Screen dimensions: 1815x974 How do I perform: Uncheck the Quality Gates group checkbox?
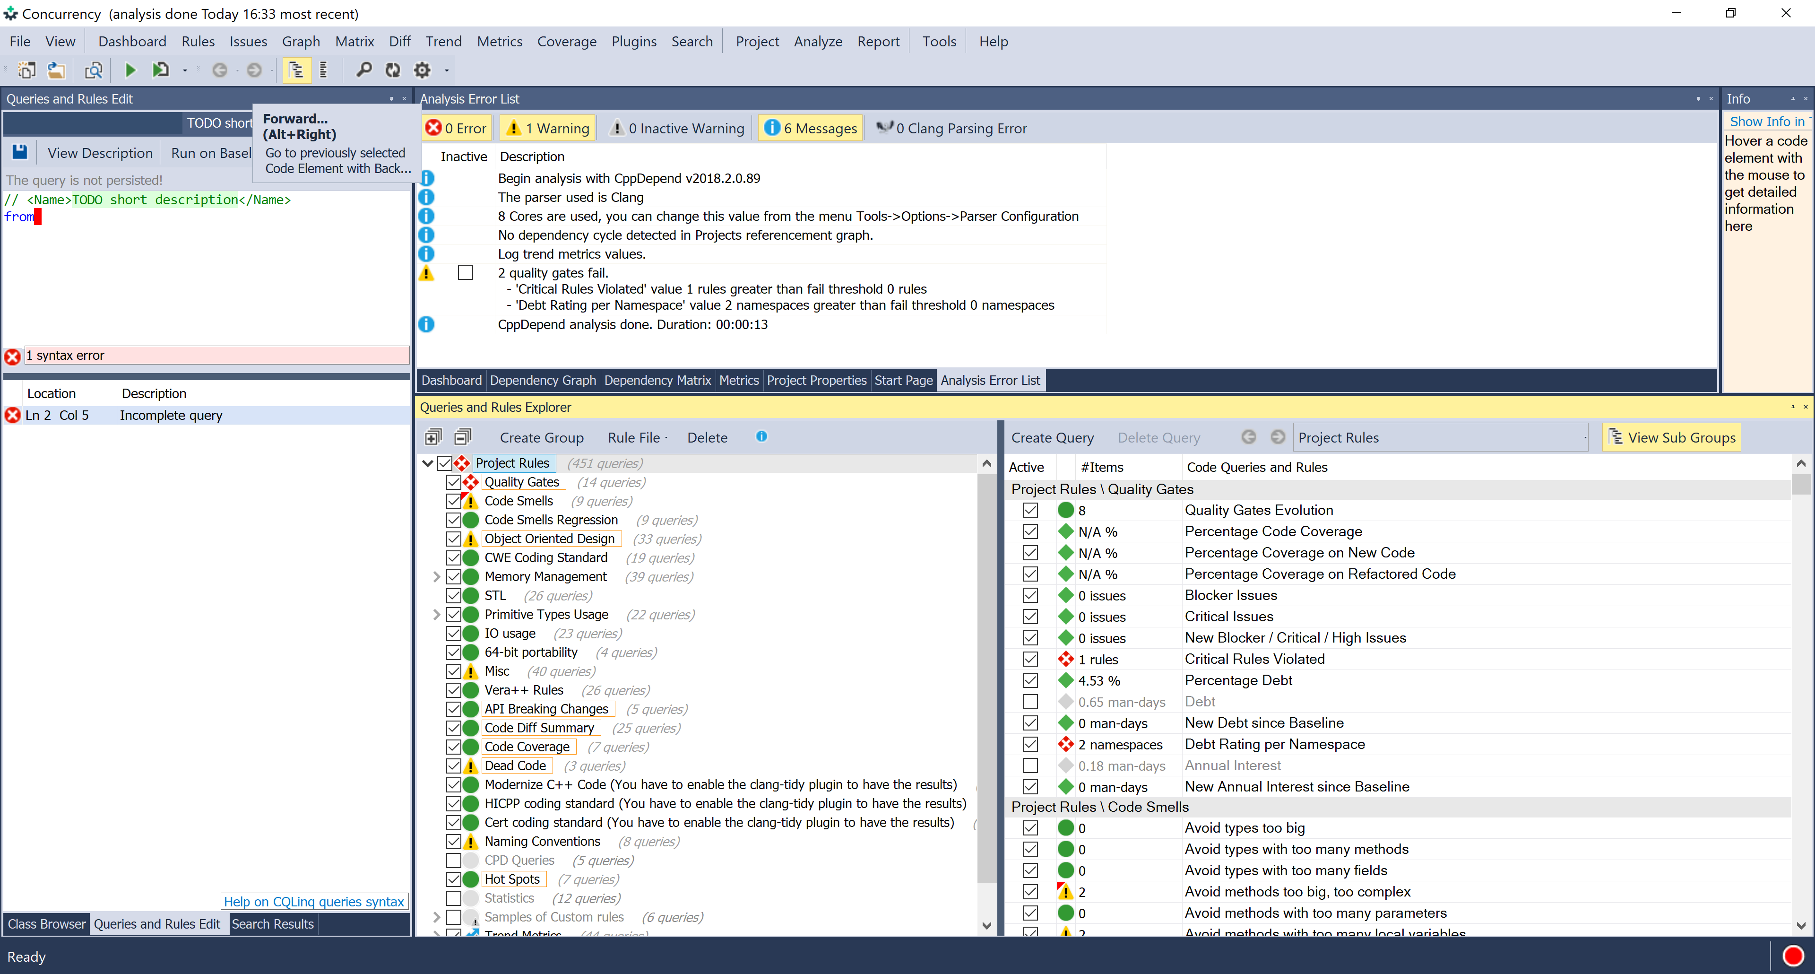coord(454,482)
